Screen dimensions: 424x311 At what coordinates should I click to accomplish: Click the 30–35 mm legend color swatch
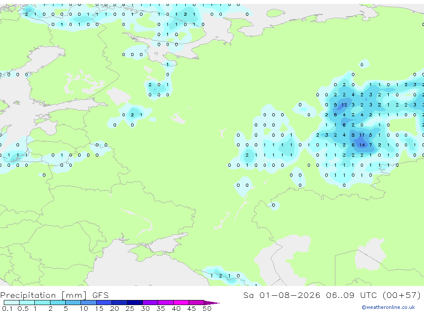[x=150, y=303]
